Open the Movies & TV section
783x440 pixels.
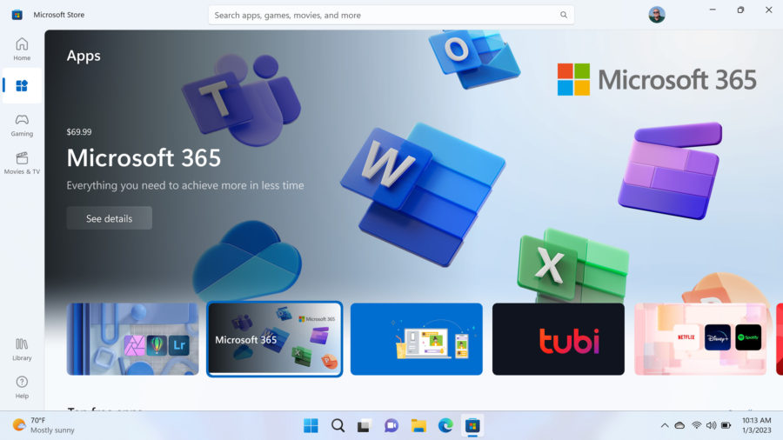22,163
